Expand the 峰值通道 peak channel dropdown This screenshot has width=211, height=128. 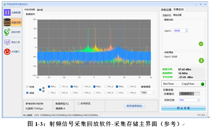pos(147,92)
